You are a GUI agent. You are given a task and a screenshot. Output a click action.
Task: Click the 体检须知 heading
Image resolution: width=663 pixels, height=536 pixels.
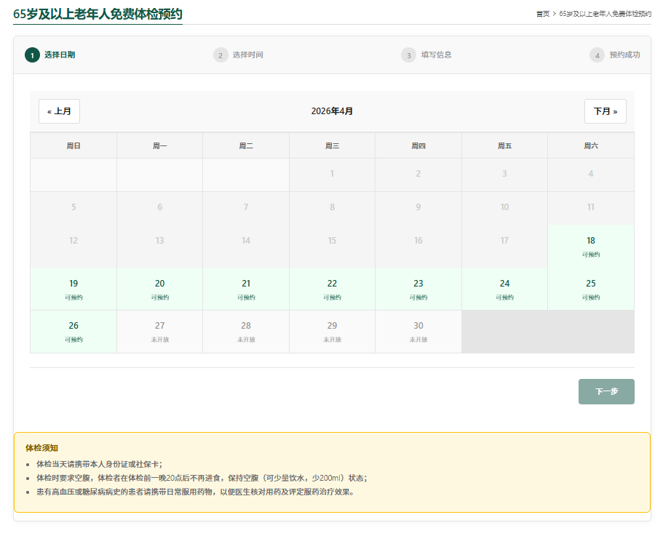pos(42,448)
